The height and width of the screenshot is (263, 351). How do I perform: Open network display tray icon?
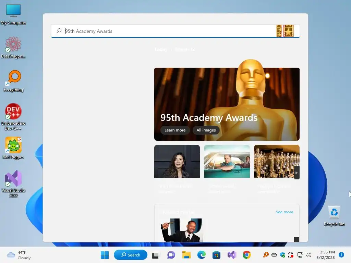[300, 255]
